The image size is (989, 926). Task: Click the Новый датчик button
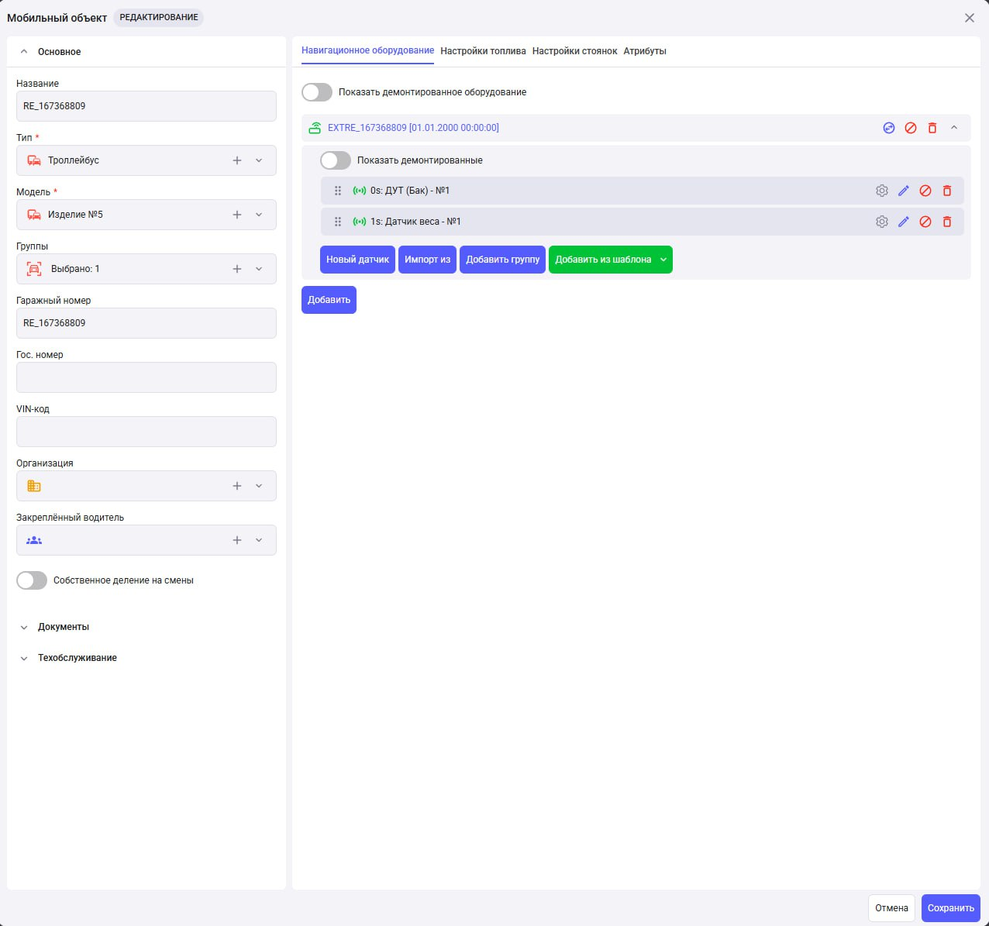click(357, 260)
